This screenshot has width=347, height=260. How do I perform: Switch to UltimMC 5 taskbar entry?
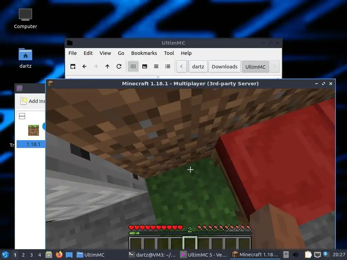tap(204, 255)
